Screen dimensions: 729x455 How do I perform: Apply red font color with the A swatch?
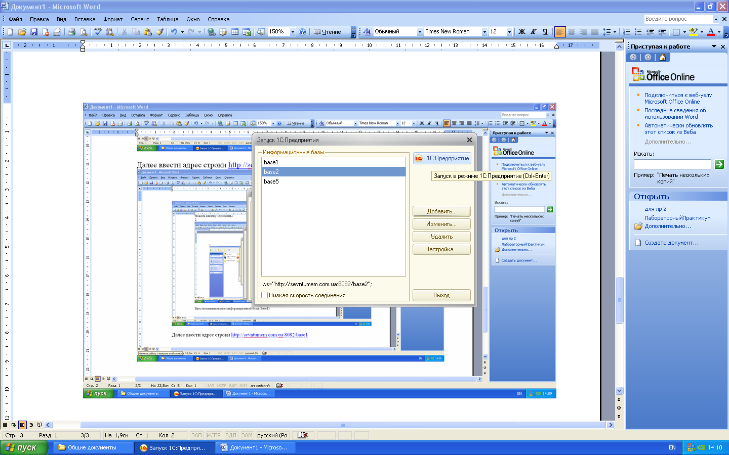711,32
